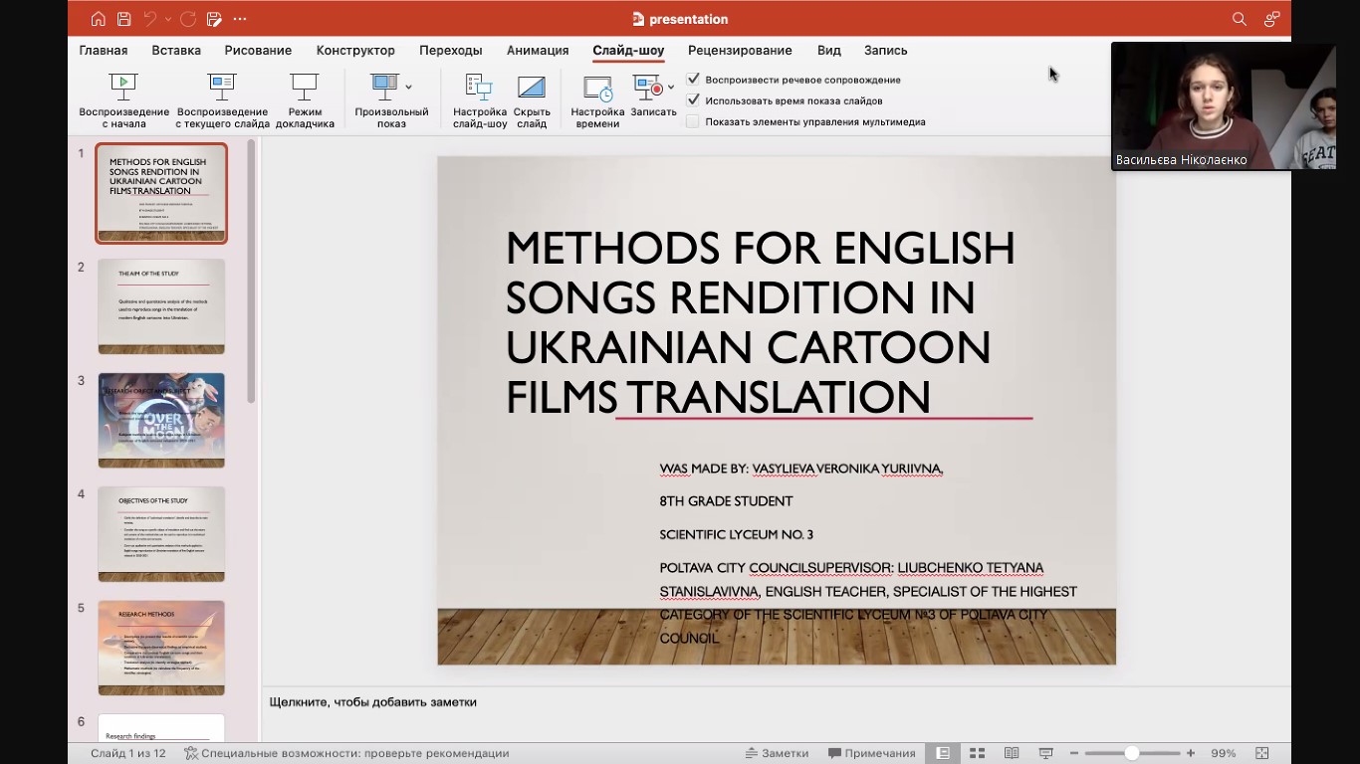Expand the Записать dropdown arrow
Viewport: 1360px width, 764px height.
671,88
